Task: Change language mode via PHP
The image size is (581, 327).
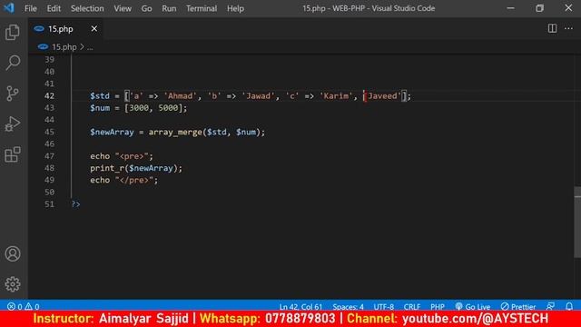Action: pyautogui.click(x=438, y=307)
